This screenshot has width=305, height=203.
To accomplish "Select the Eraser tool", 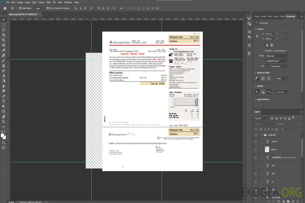I will 4,76.
